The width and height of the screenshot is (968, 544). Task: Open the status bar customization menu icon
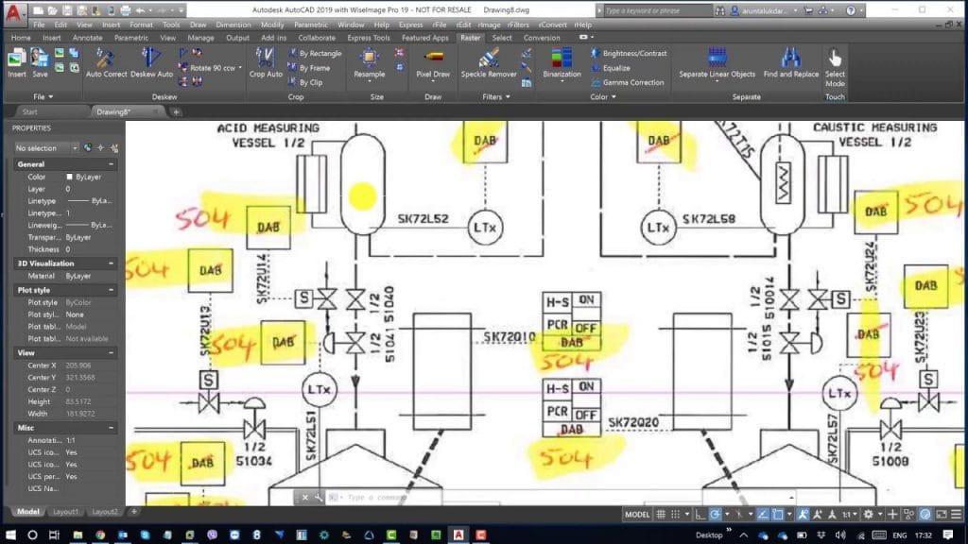point(957,514)
